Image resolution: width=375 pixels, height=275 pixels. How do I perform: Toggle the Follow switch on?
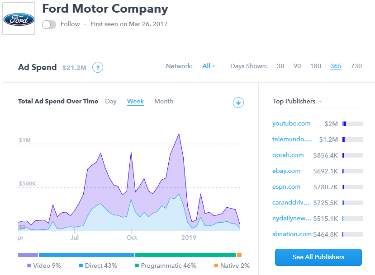[x=49, y=24]
